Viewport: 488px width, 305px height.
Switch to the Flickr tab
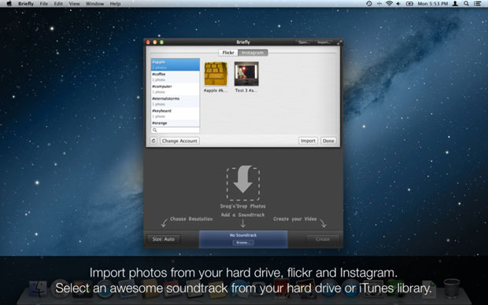click(x=228, y=53)
